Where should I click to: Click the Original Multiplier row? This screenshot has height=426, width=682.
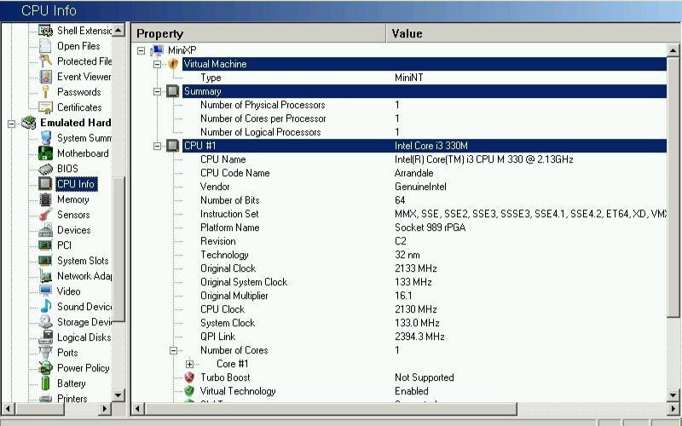[x=424, y=296]
